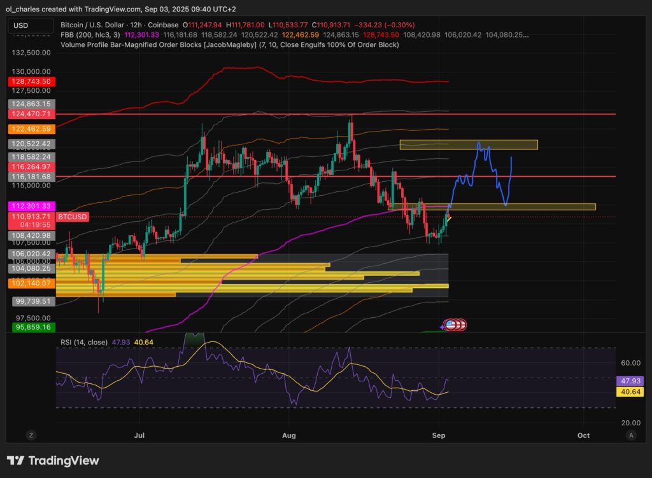Click the TradingView logo at bottom left
The width and height of the screenshot is (652, 478).
53,460
